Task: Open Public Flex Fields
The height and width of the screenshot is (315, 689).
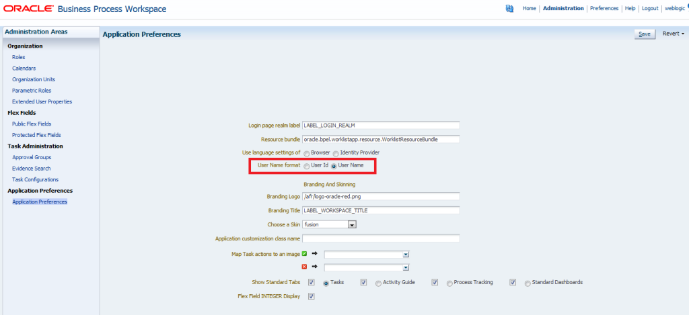Action: point(32,124)
